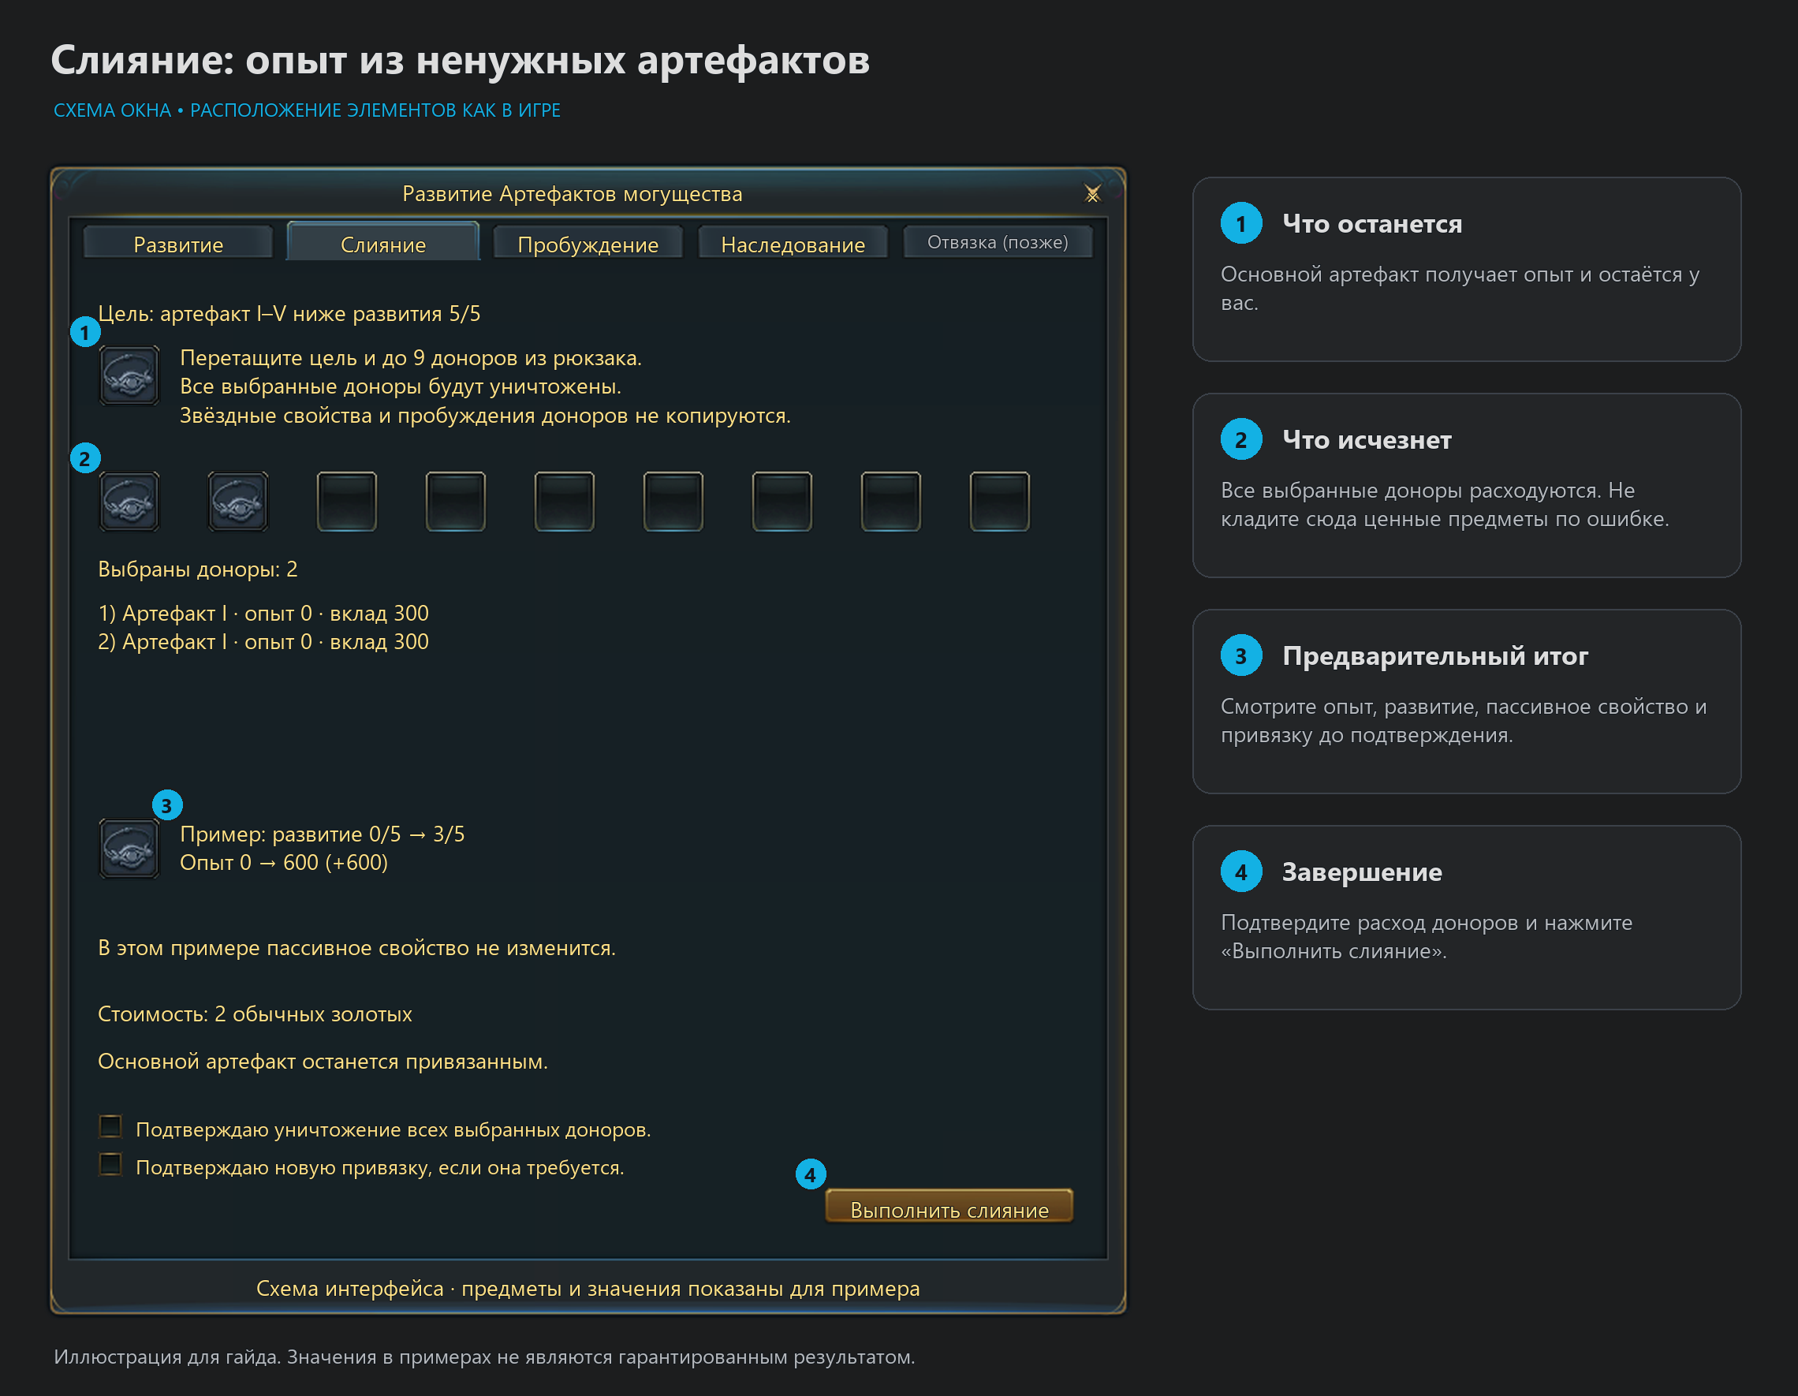Click the fourth empty donor slot
This screenshot has width=1798, height=1396.
coord(455,502)
